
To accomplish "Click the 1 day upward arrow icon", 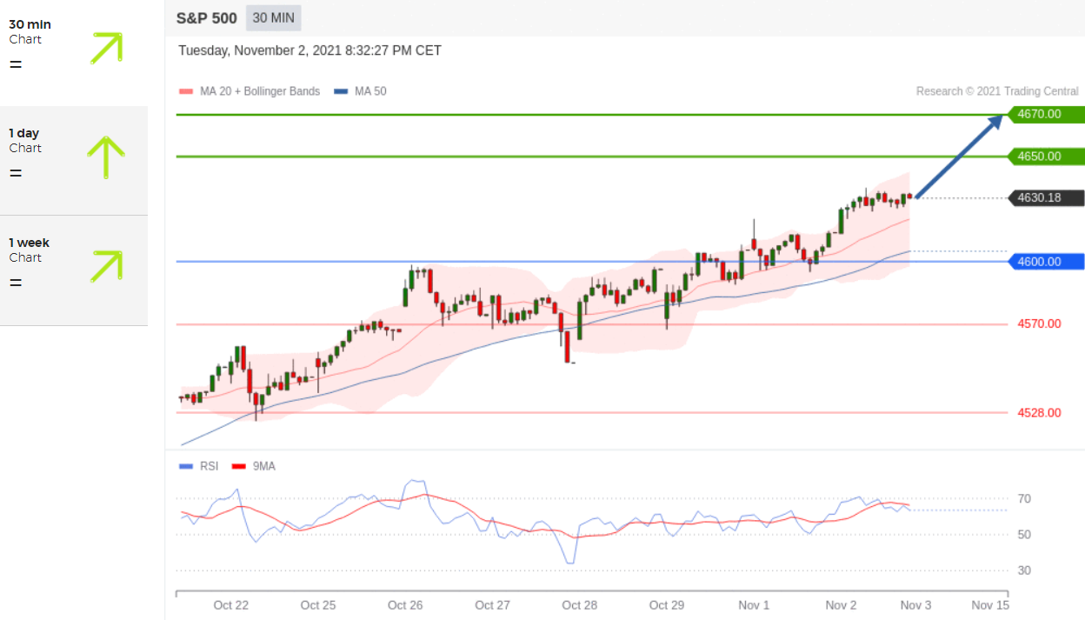I will [106, 157].
